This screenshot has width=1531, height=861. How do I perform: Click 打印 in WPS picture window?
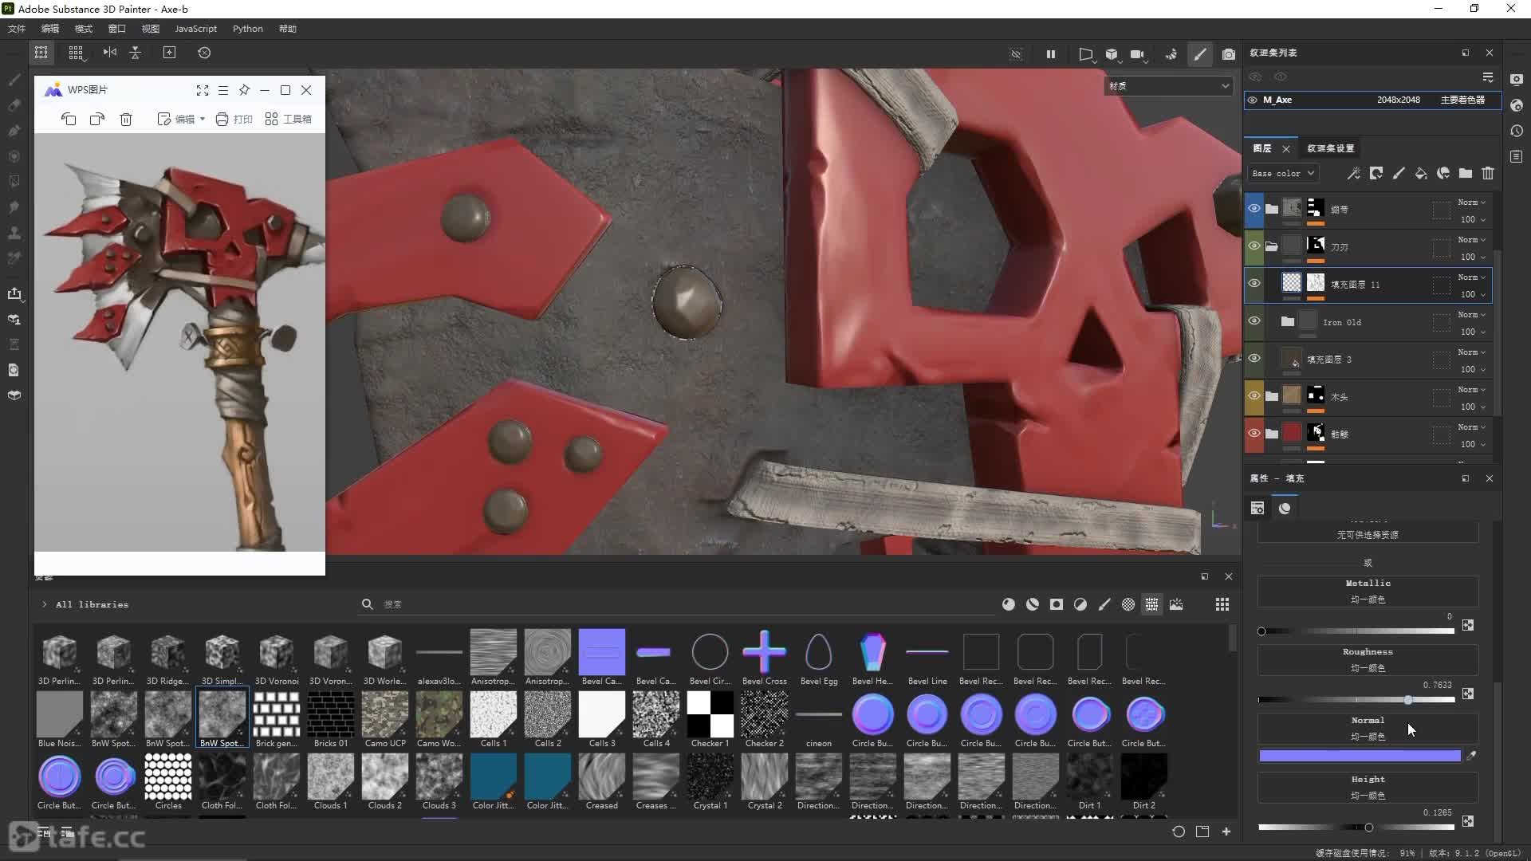[x=234, y=119]
